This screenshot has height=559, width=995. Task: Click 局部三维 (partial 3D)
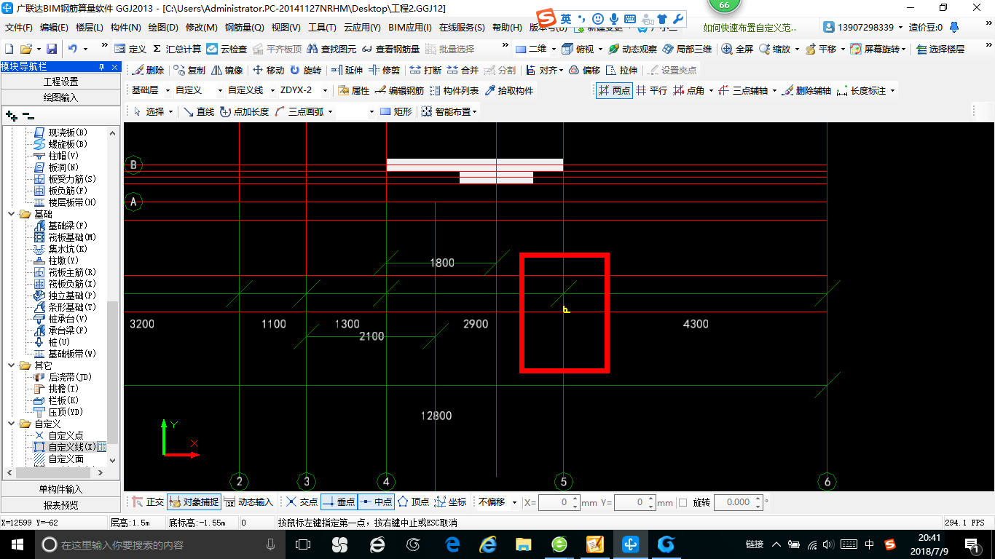point(687,49)
